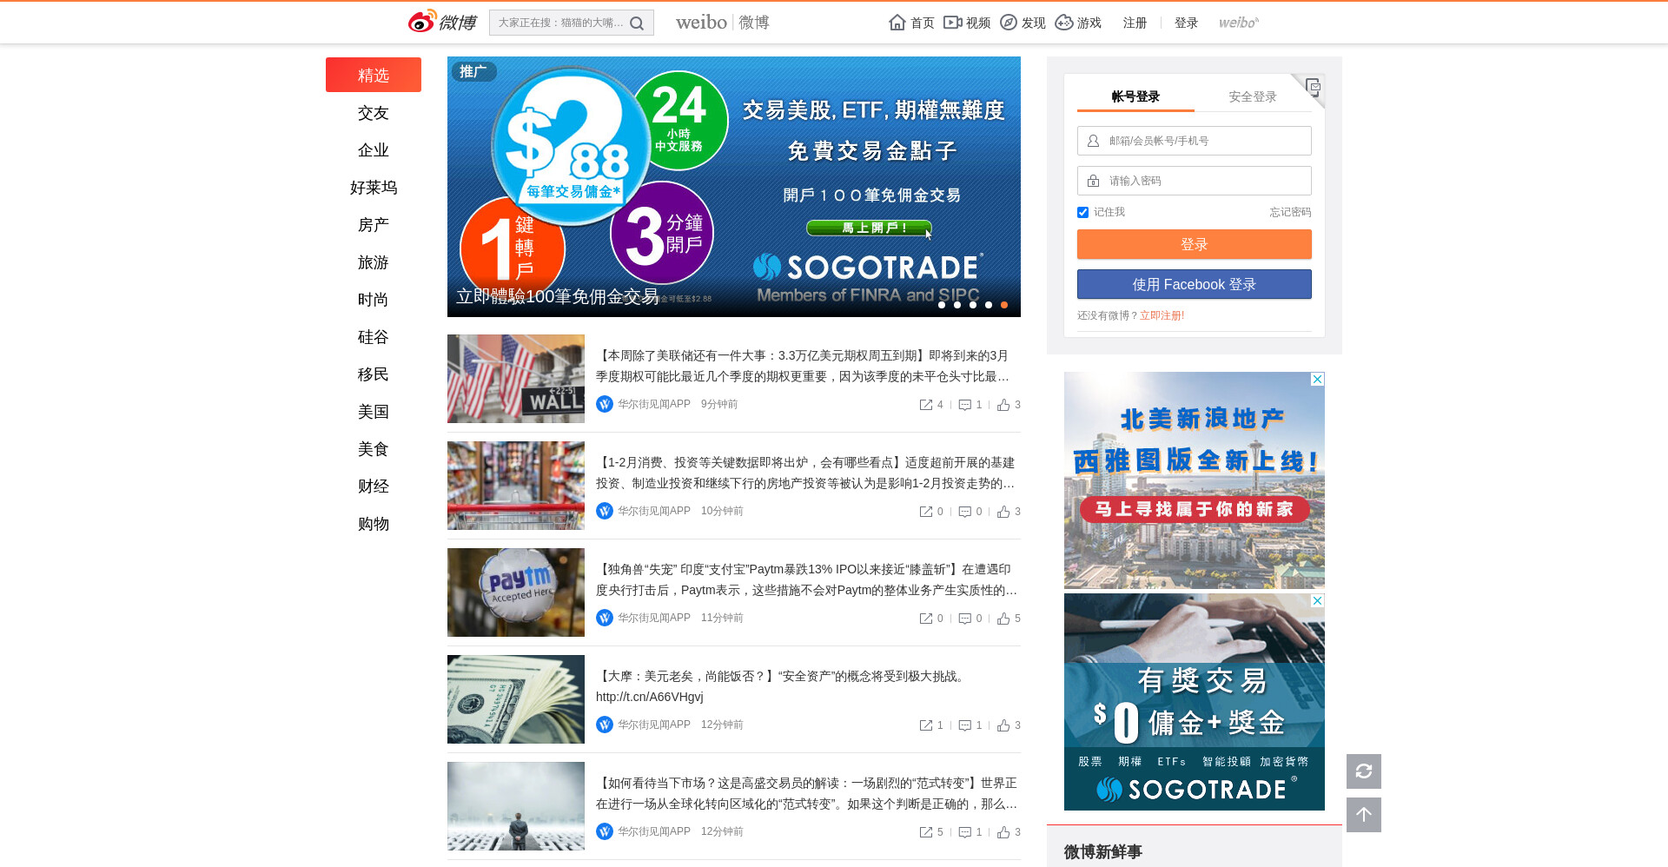Like the 范式转变 post
This screenshot has width=1668, height=867.
coord(1003,832)
